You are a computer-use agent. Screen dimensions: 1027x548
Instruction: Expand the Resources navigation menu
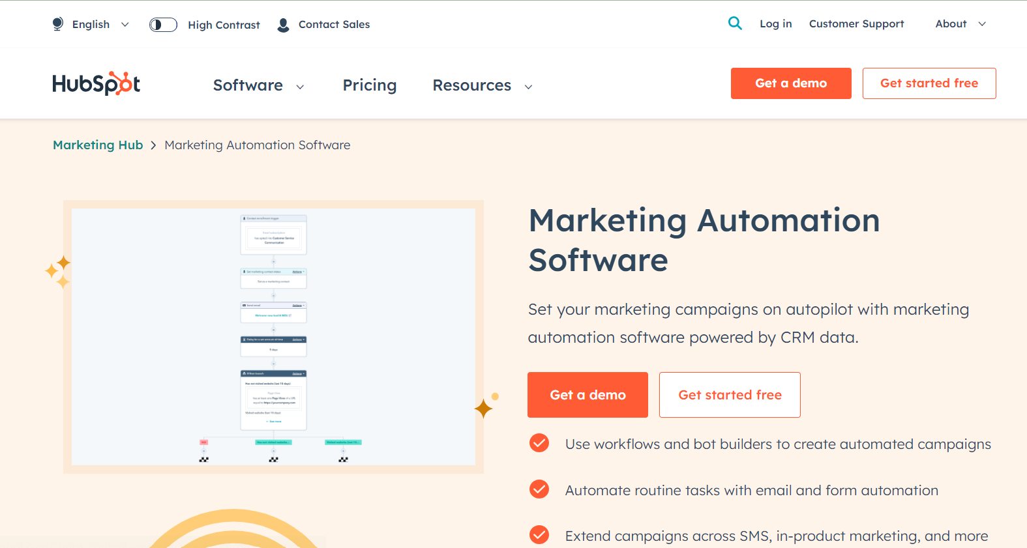[x=482, y=85]
